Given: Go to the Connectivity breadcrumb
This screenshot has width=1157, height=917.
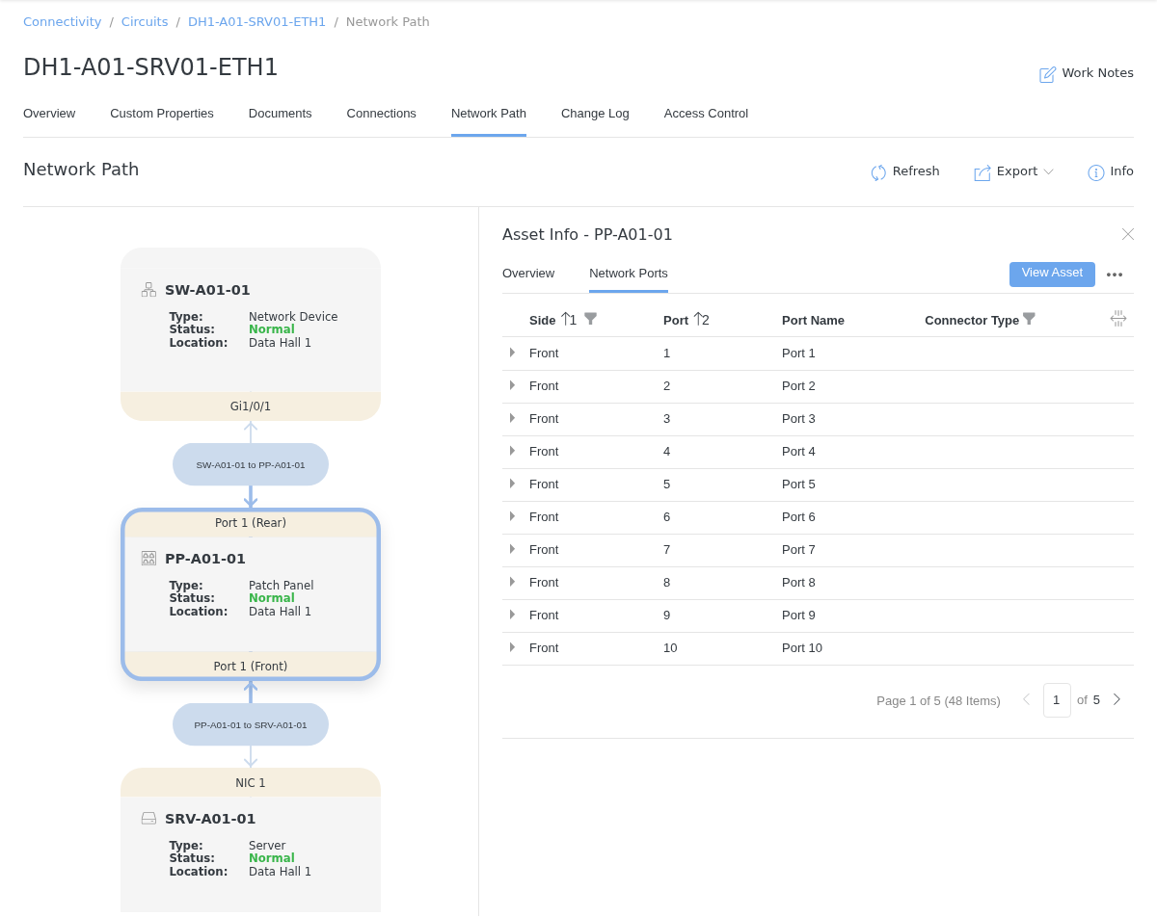Looking at the screenshot, I should point(63,22).
